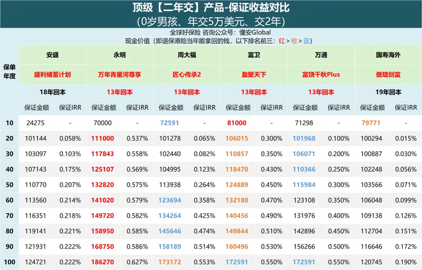422x270 pixels.
Task: Click orange value 79771
Action: (x=371, y=123)
